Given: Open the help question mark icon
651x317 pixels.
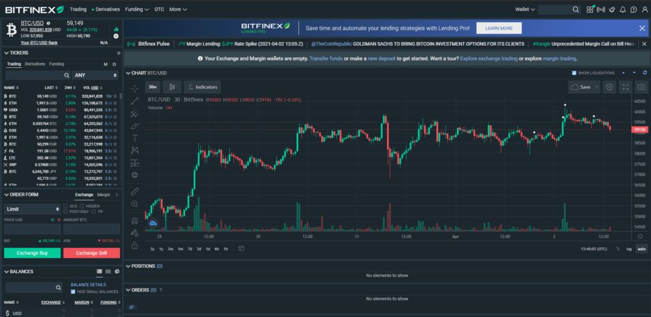Looking at the screenshot, I should pyautogui.click(x=634, y=9).
